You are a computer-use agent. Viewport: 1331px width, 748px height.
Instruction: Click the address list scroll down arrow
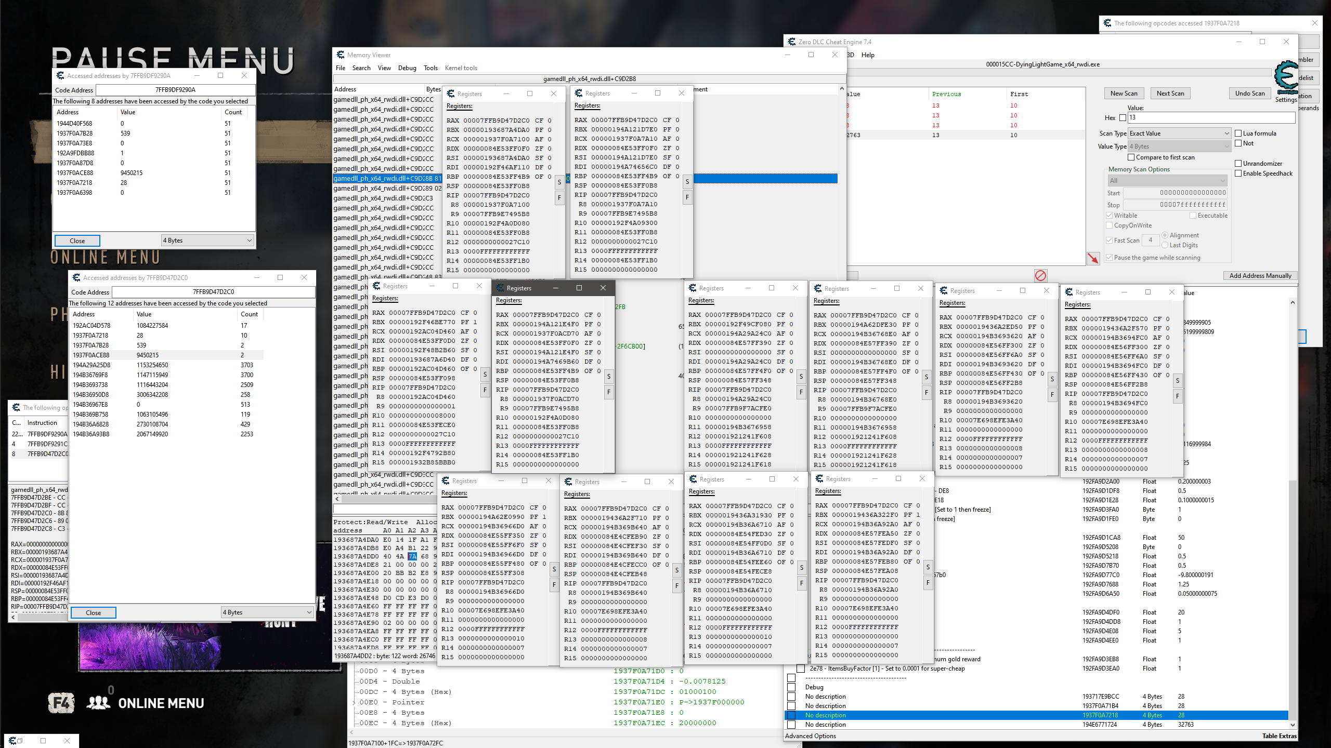tap(1293, 725)
